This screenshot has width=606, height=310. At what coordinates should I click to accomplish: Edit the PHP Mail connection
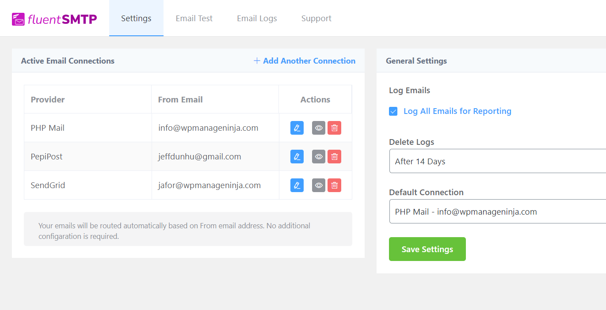click(297, 128)
